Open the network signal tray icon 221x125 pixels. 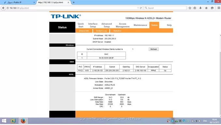(196, 121)
